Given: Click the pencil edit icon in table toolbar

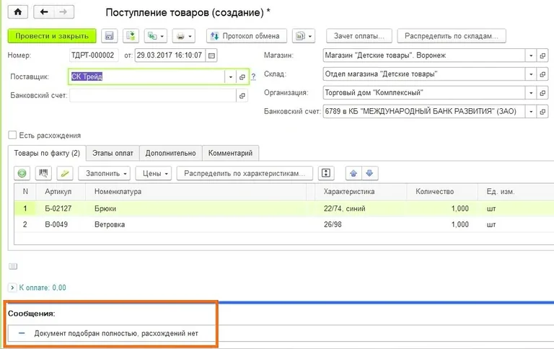Looking at the screenshot, I should click(65, 174).
